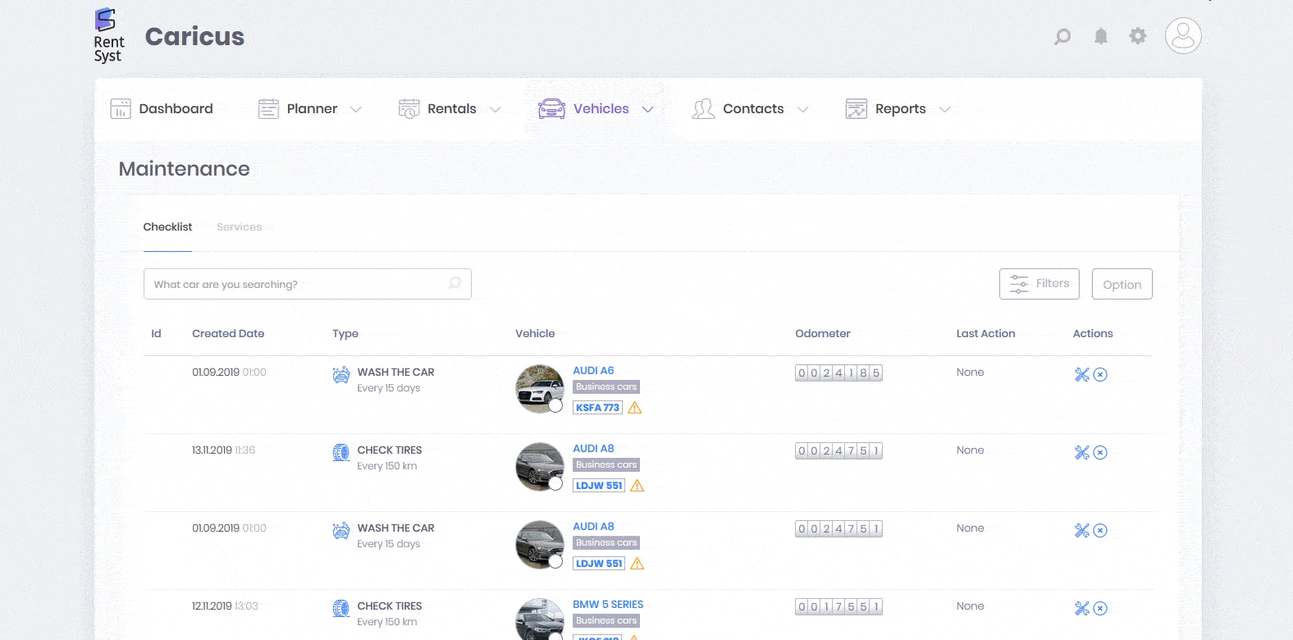
Task: Open the notifications bell
Action: click(1101, 36)
